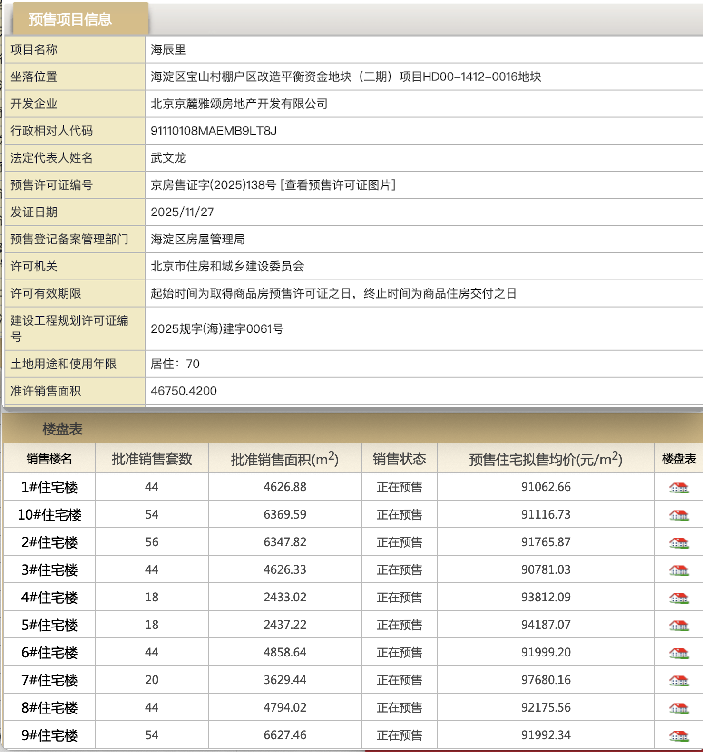Click the 批准销售套数 column header
Screen dimensions: 703x752
point(152,459)
